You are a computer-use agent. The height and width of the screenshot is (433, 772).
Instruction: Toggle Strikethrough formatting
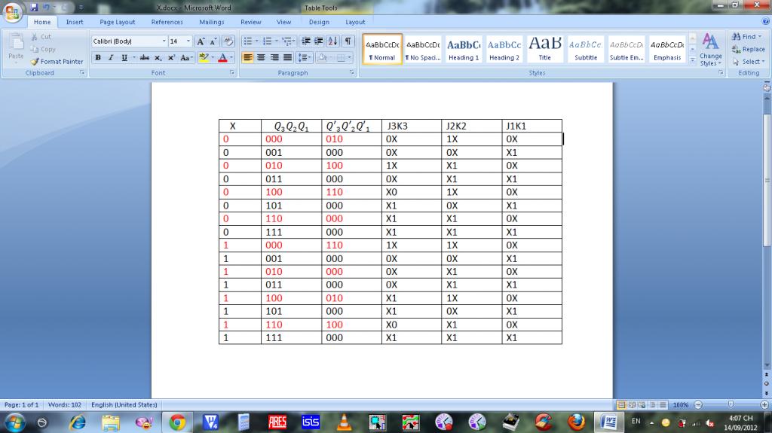pos(144,57)
